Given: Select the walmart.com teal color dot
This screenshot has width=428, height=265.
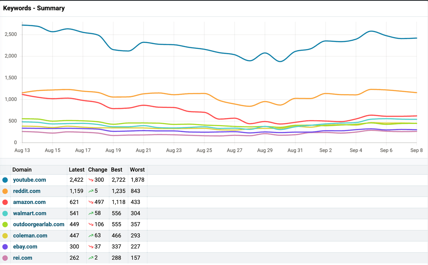Looking at the screenshot, I should pyautogui.click(x=5, y=213).
